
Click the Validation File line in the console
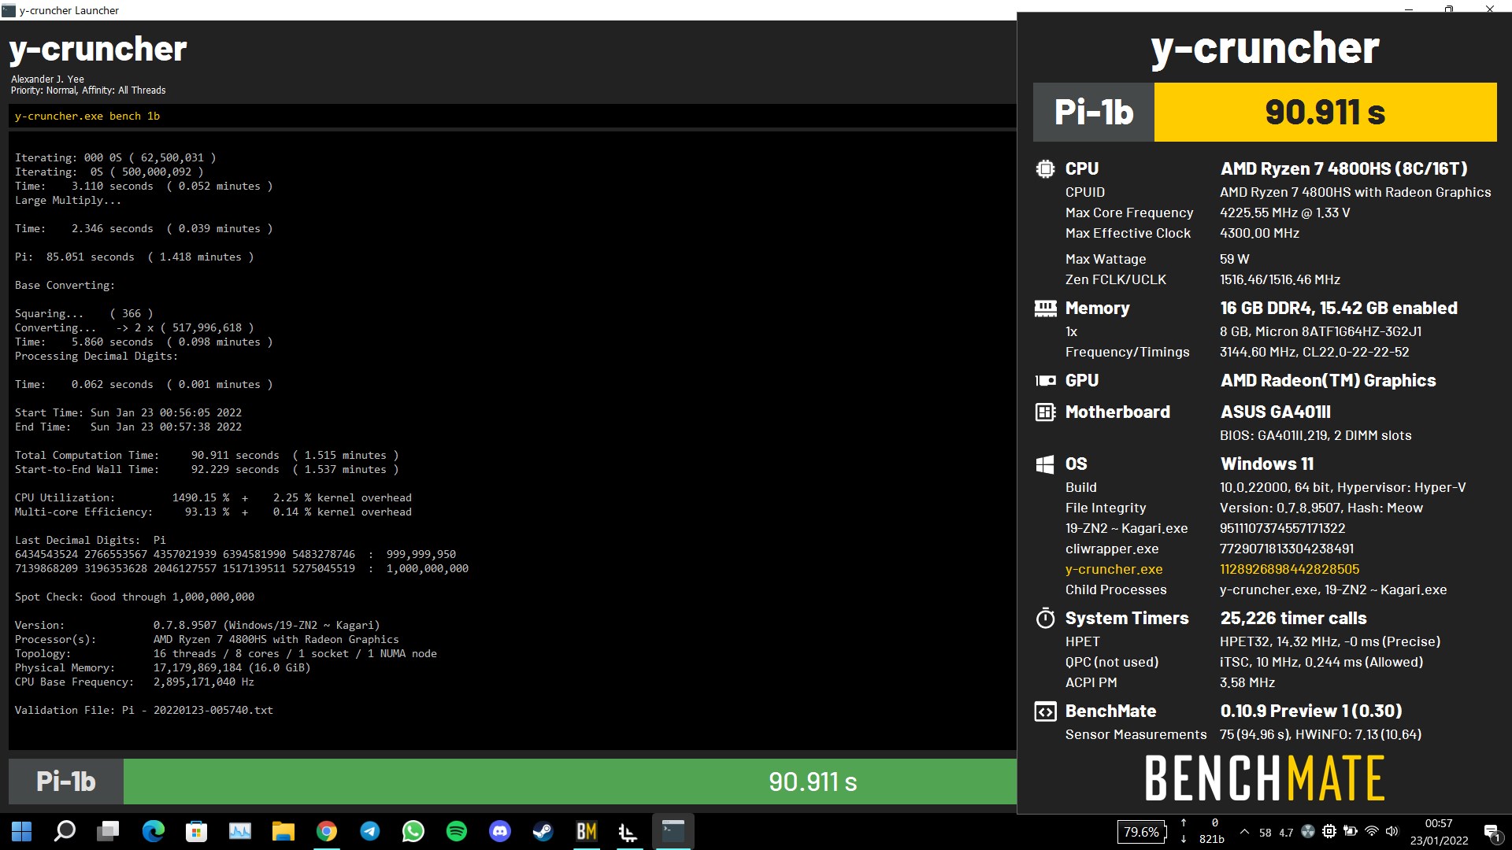pyautogui.click(x=144, y=710)
